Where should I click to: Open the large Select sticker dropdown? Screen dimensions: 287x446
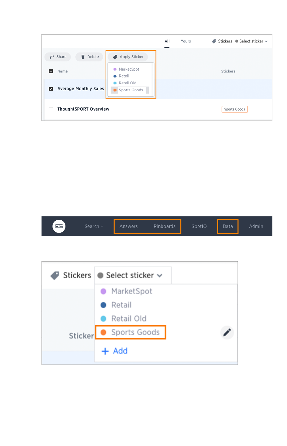click(x=130, y=275)
